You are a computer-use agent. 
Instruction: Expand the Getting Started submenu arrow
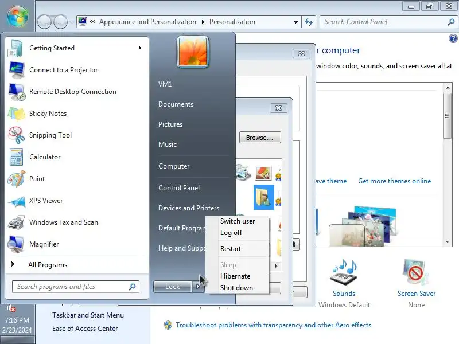(x=140, y=48)
